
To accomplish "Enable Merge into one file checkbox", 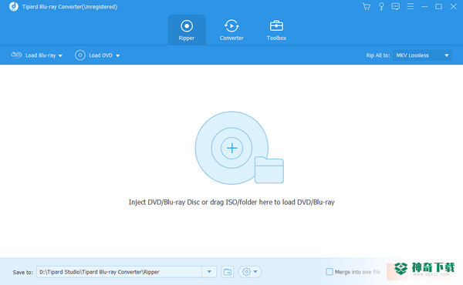I will click(330, 272).
